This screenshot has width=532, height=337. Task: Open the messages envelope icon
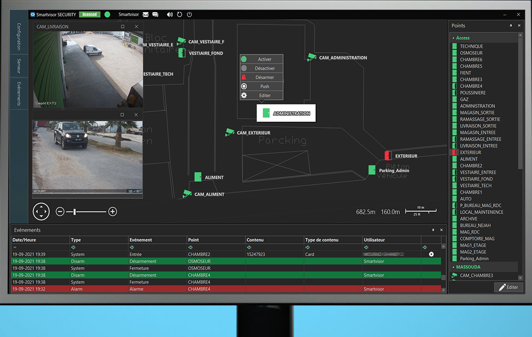pyautogui.click(x=146, y=15)
